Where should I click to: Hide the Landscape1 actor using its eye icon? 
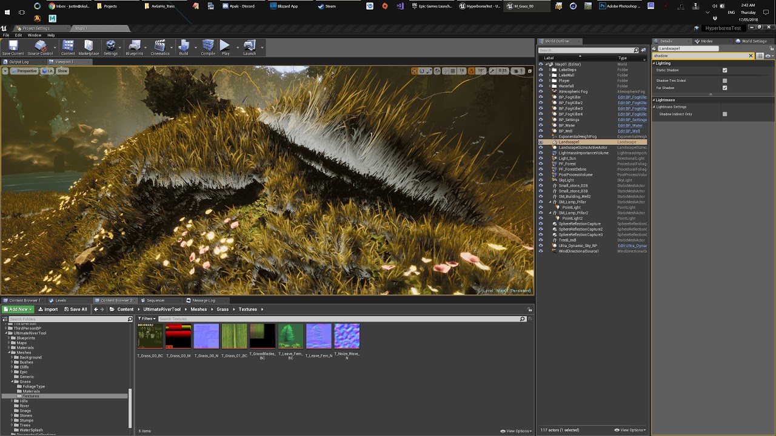[541, 142]
